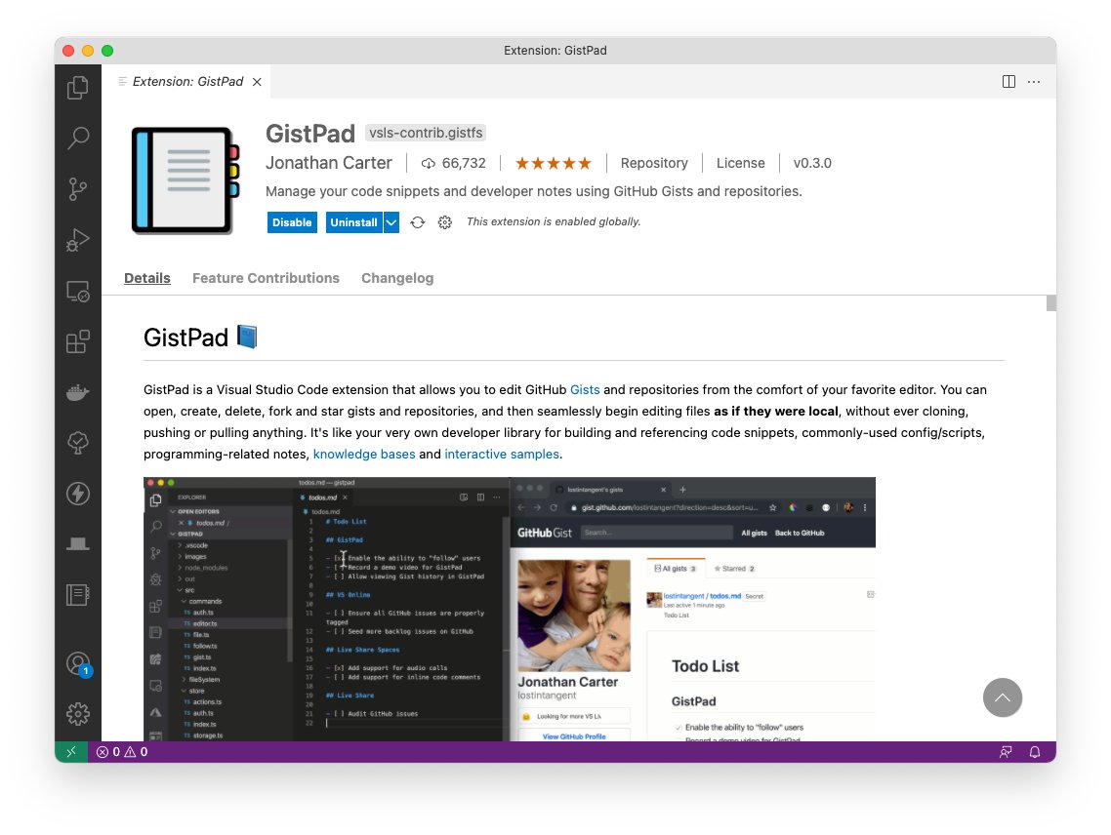The width and height of the screenshot is (1111, 835).
Task: Open the Repository link
Action: (654, 163)
